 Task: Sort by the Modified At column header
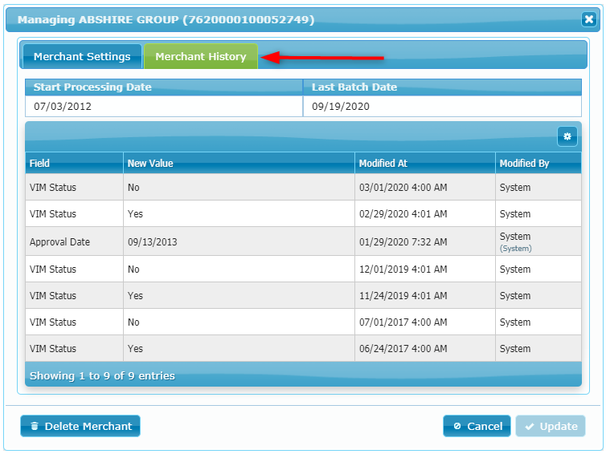click(424, 163)
